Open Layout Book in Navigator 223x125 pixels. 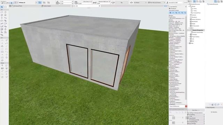tap(200, 1)
